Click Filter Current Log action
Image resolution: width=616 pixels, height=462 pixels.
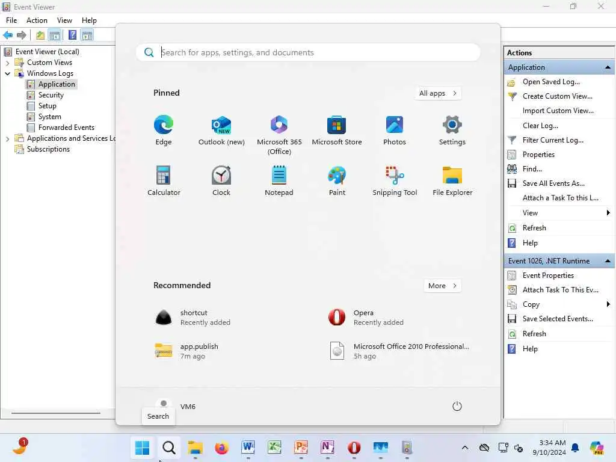[x=553, y=140]
